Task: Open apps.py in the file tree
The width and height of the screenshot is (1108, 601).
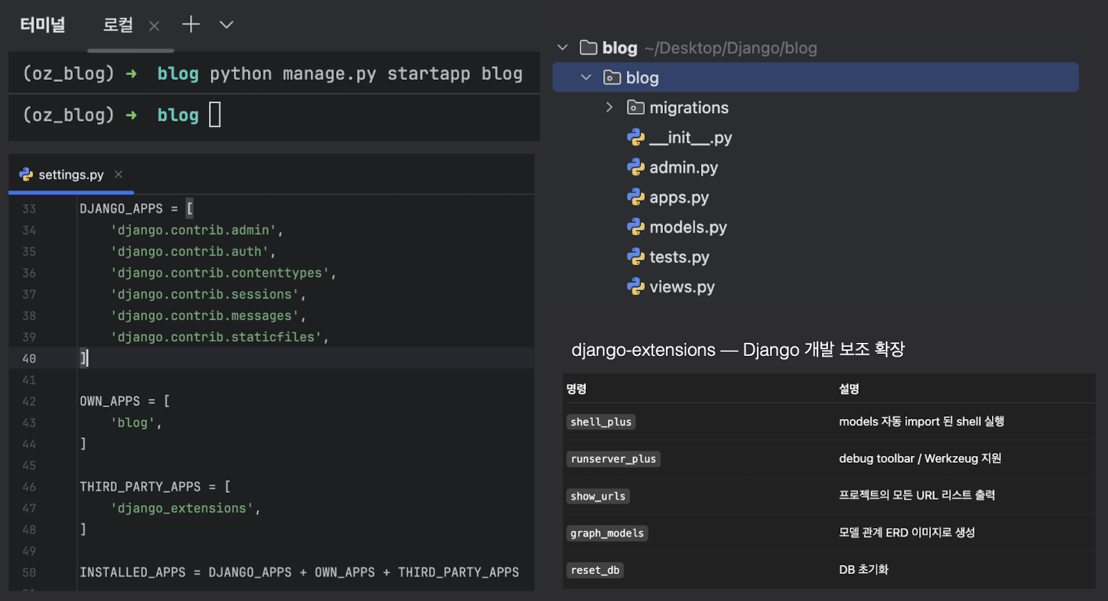Action: coord(678,198)
